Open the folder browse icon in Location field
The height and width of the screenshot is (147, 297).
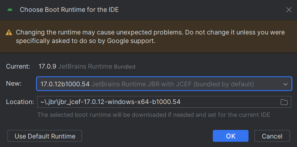coord(284,102)
